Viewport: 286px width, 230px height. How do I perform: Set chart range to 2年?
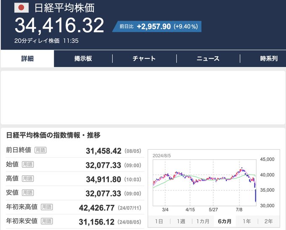[x=269, y=222]
